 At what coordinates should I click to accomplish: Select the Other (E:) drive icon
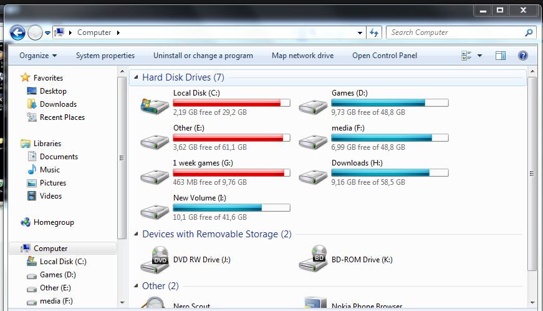click(155, 142)
